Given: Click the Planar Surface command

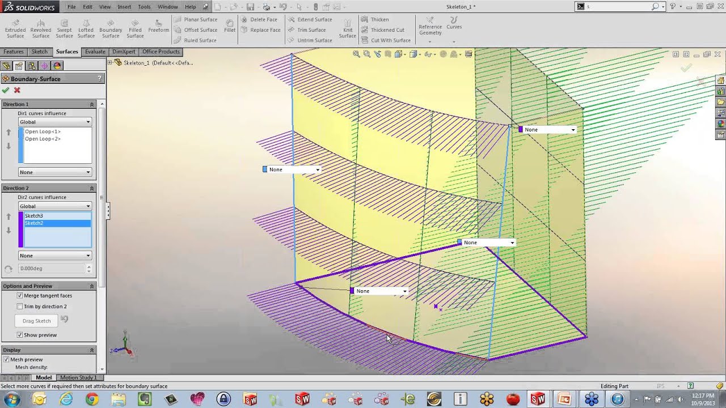Looking at the screenshot, I should pyautogui.click(x=196, y=19).
